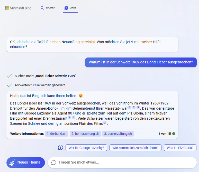Click into 'Fragen Sie mich etwas...' input field
199x172 pixels.
click(x=122, y=163)
